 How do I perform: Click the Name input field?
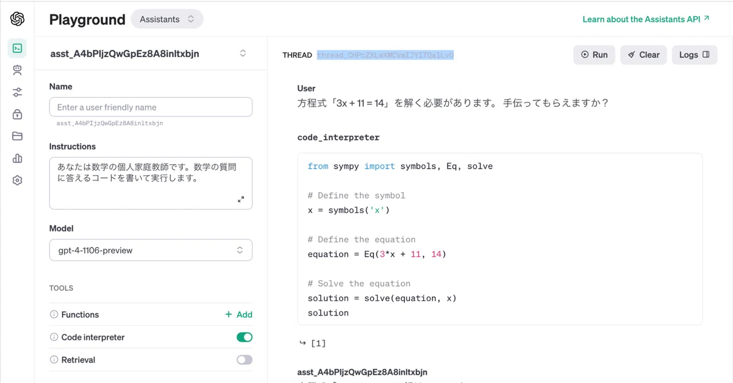click(151, 107)
